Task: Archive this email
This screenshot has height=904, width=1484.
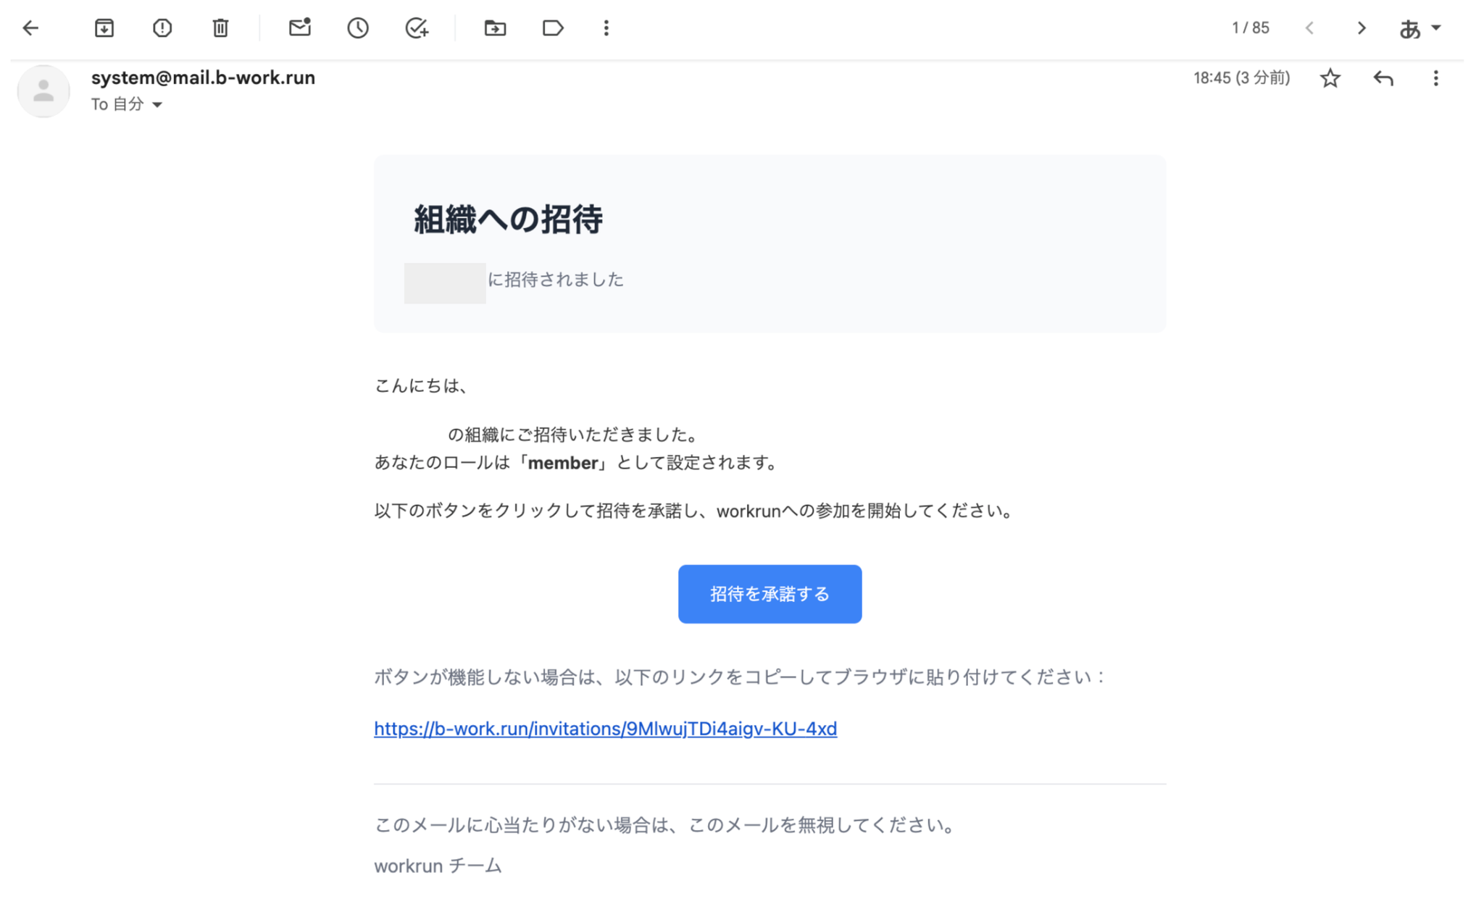Action: coord(104,28)
